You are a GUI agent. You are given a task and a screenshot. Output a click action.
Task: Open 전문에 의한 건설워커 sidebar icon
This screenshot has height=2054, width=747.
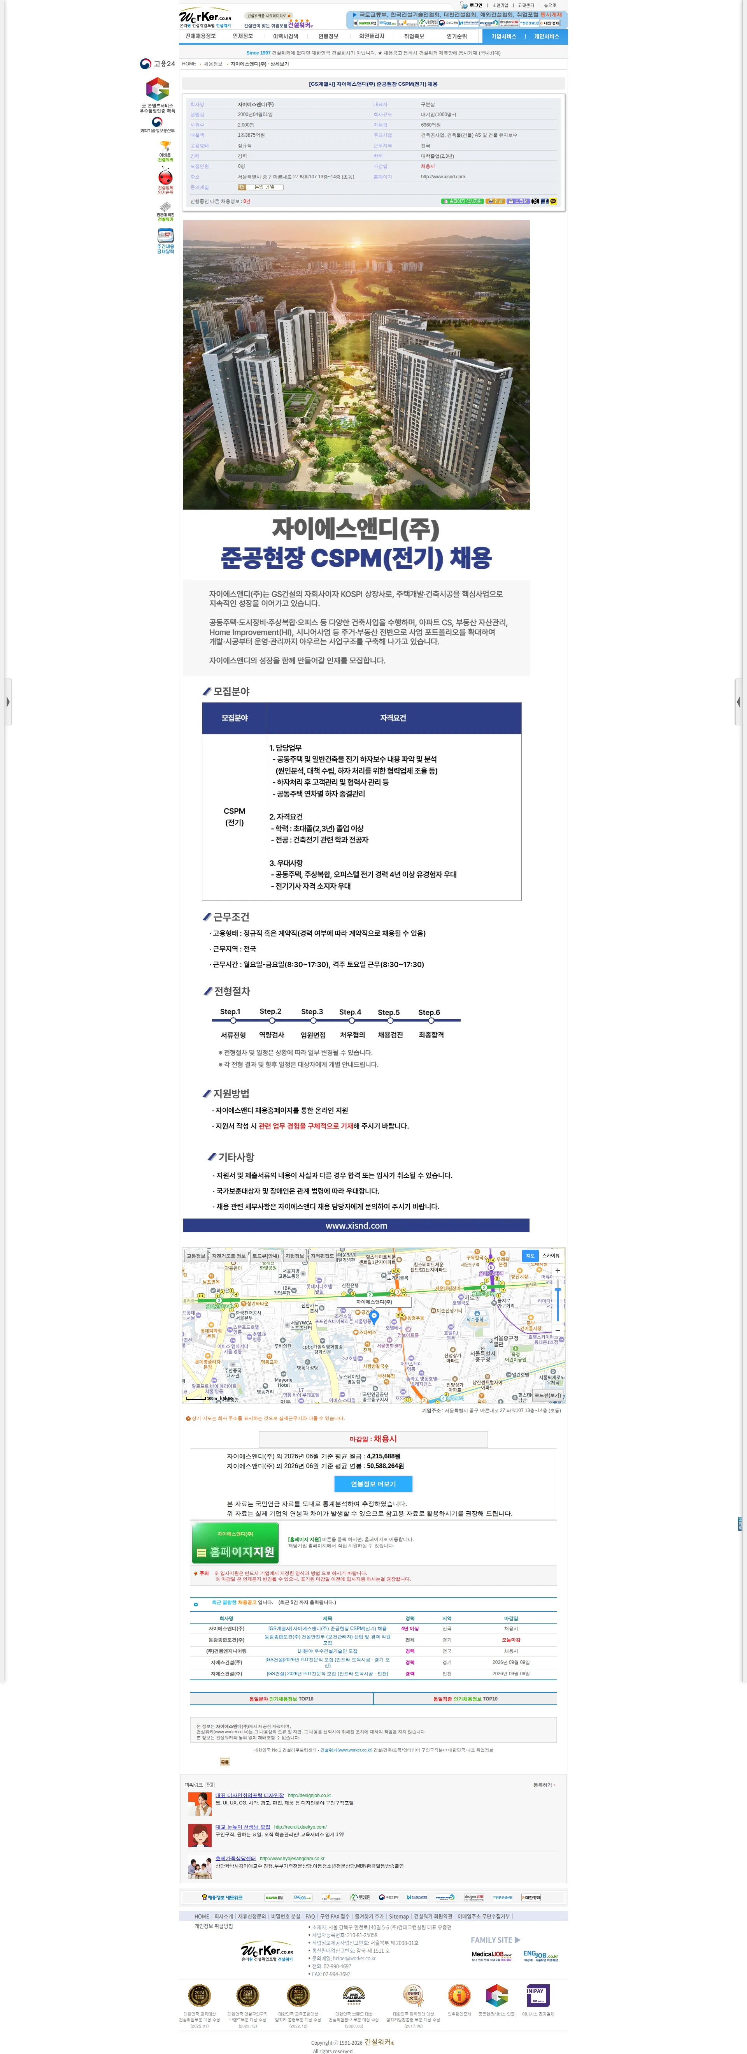click(x=165, y=212)
